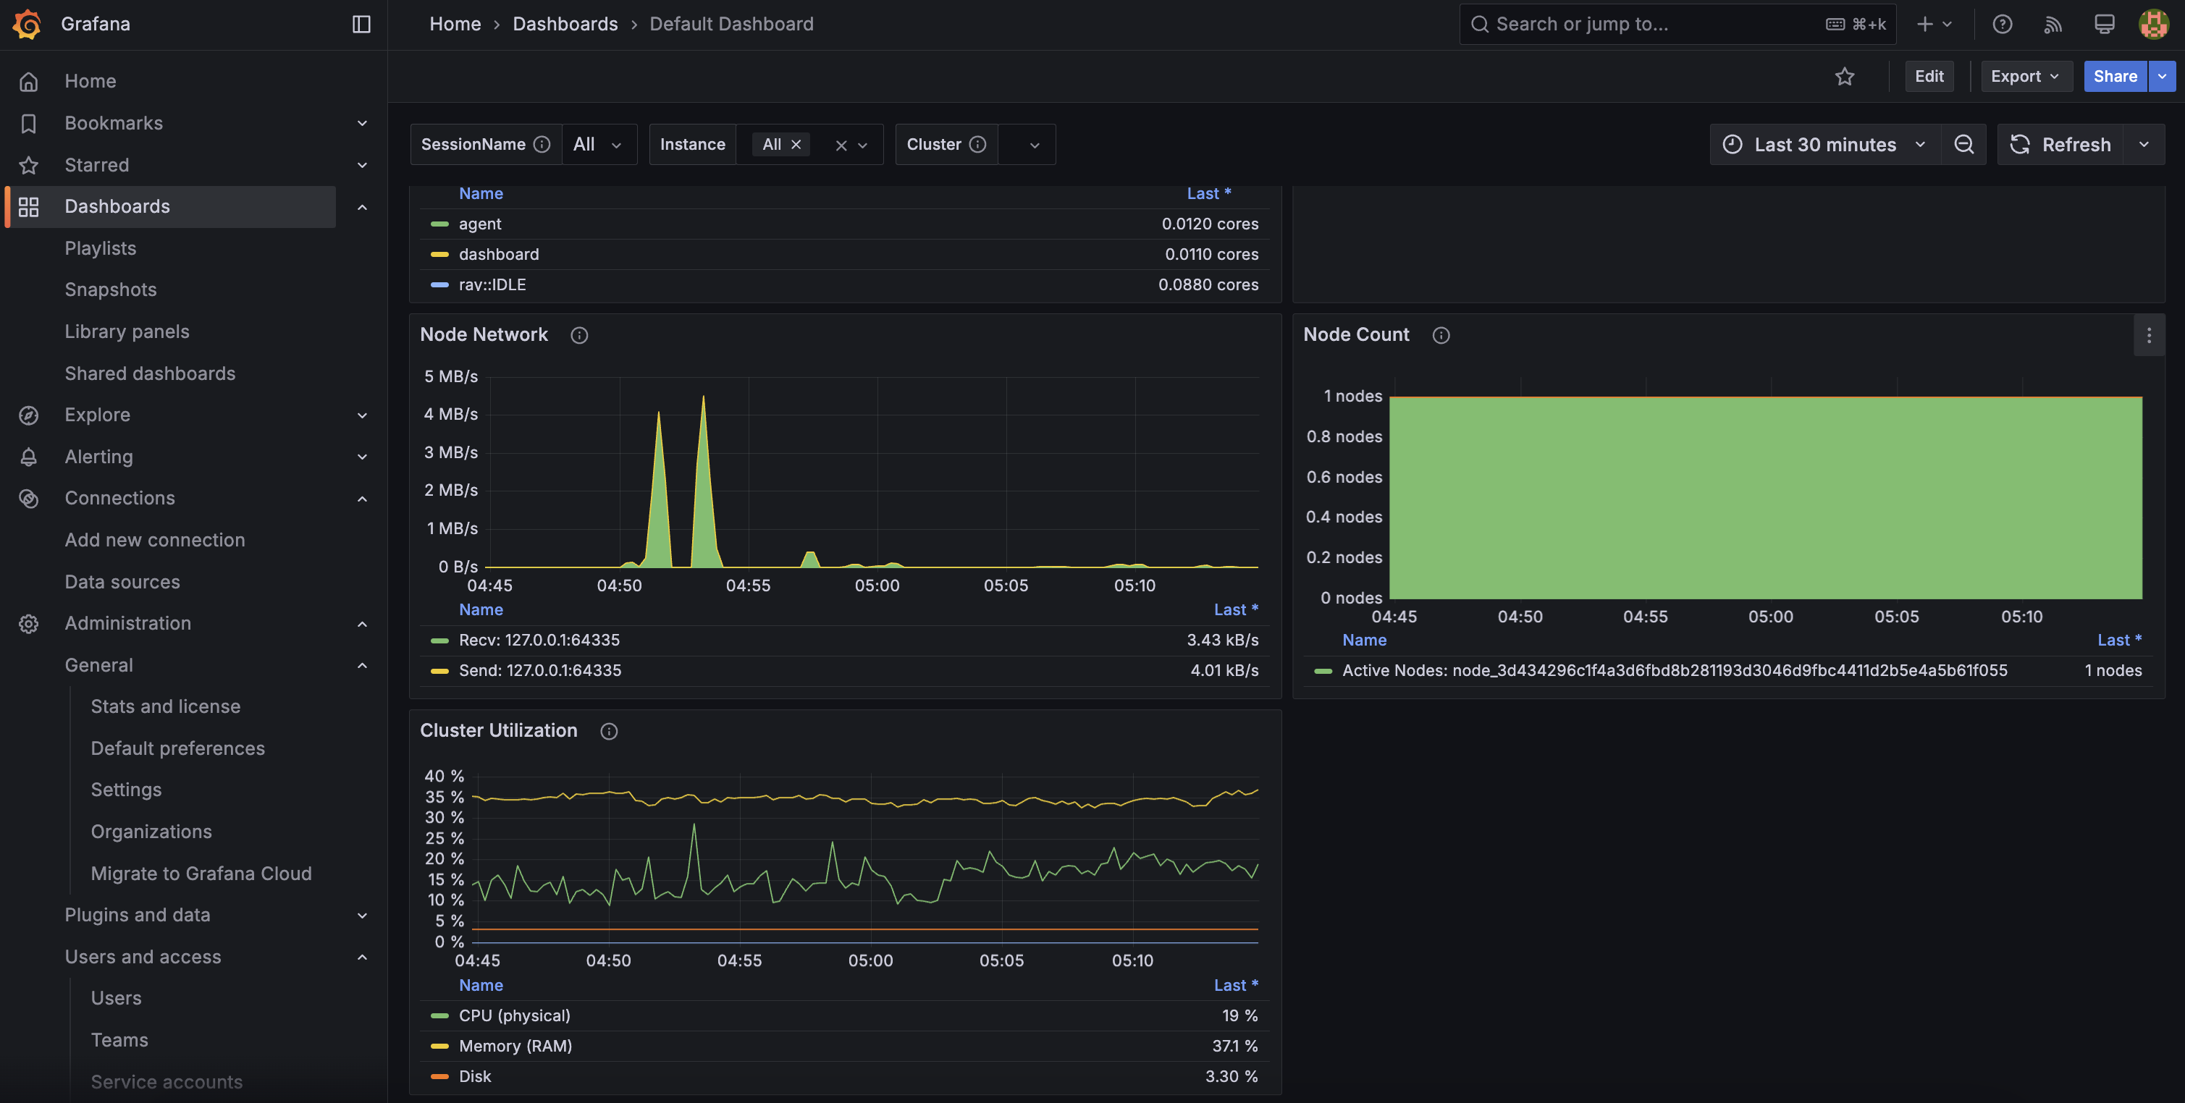The height and width of the screenshot is (1103, 2185).
Task: Click the Explore compass icon
Action: coord(29,415)
